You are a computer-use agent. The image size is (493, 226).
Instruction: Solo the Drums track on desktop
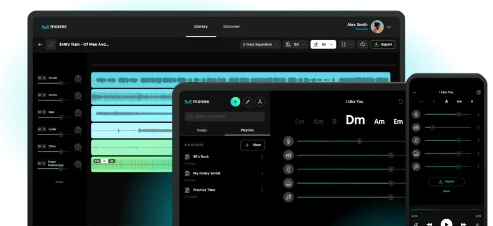pyautogui.click(x=44, y=95)
